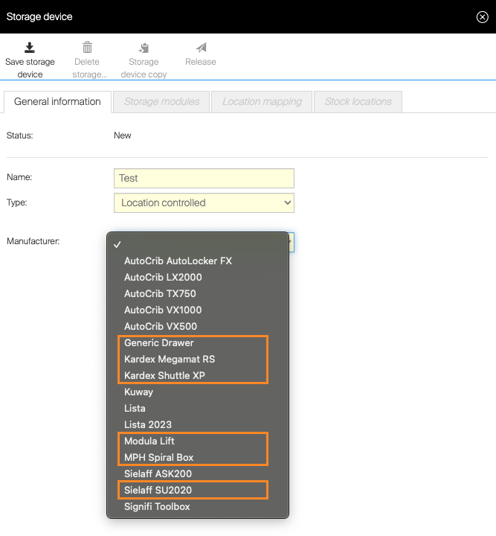
Task: Choose Generic Drawer from the list
Action: 159,343
